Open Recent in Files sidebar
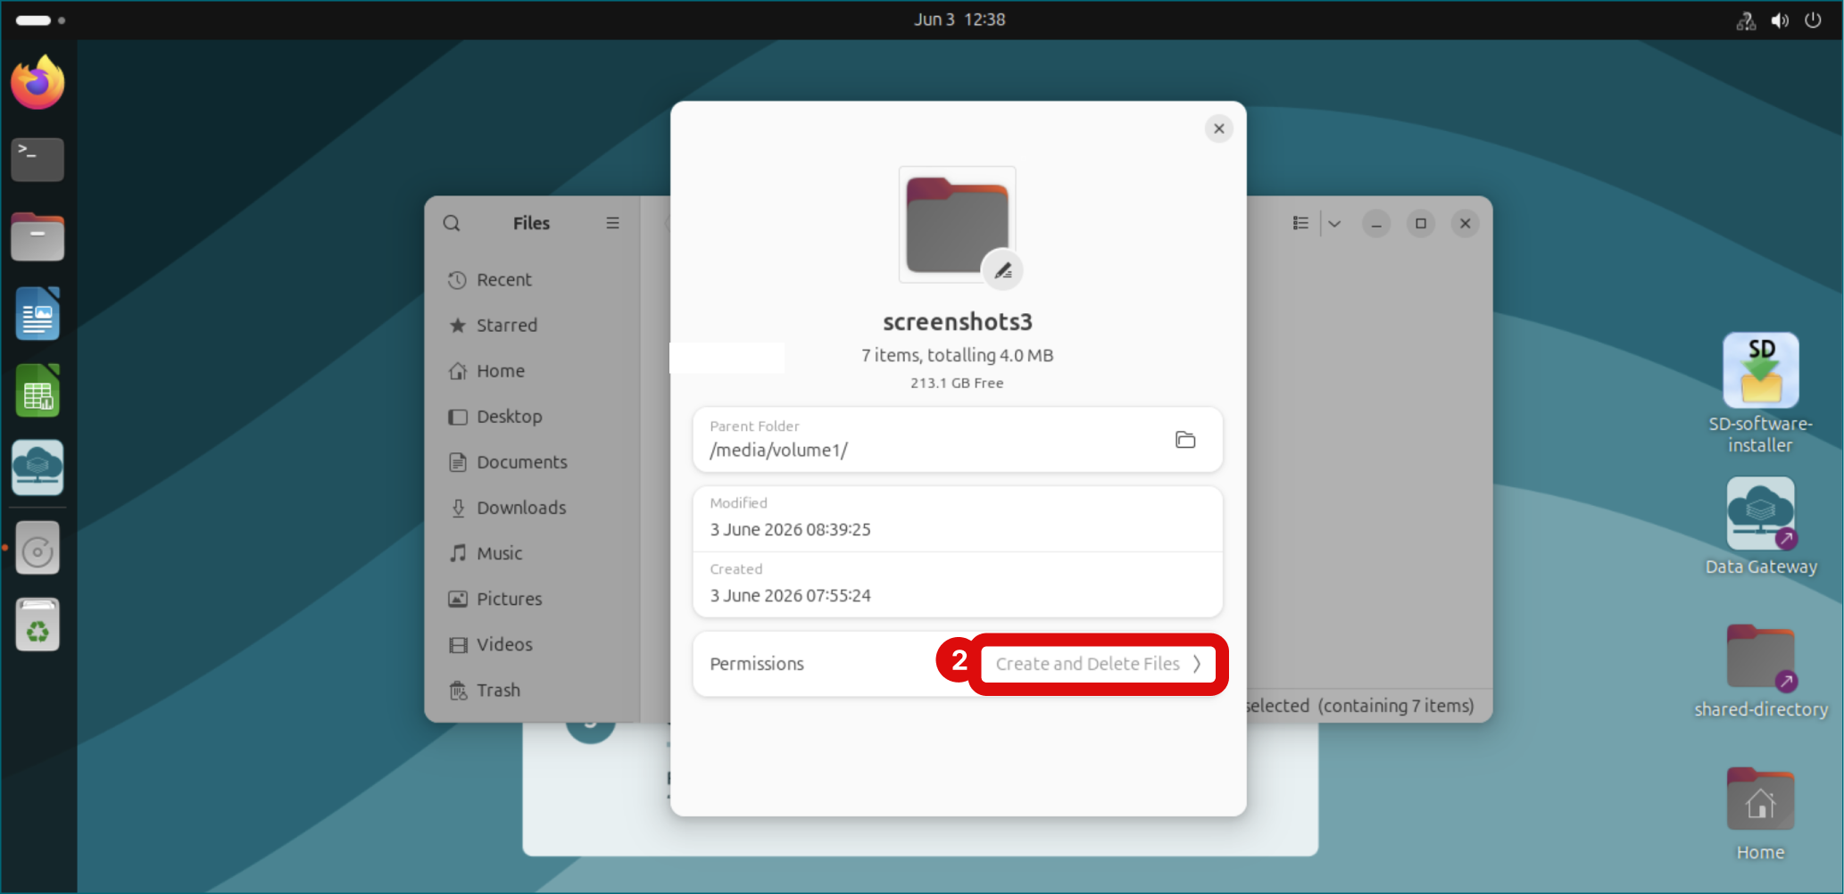This screenshot has height=894, width=1844. pos(533,280)
